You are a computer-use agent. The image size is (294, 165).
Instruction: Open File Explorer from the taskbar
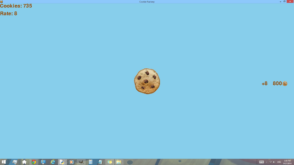[119, 162]
